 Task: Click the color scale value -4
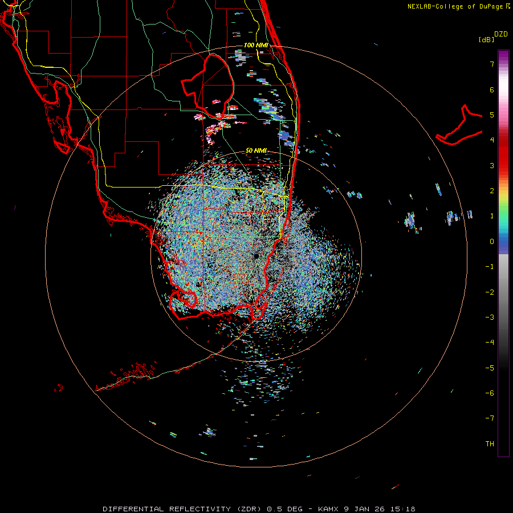coord(490,343)
